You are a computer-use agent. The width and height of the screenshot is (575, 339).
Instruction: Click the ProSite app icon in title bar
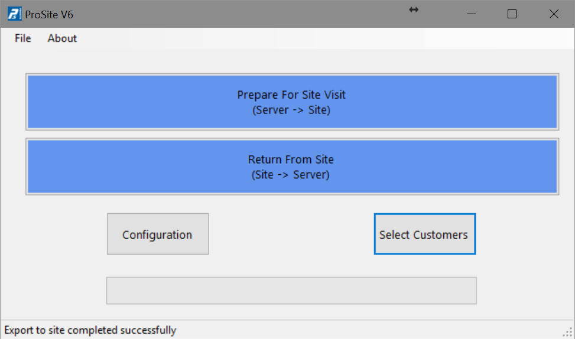[x=14, y=14]
